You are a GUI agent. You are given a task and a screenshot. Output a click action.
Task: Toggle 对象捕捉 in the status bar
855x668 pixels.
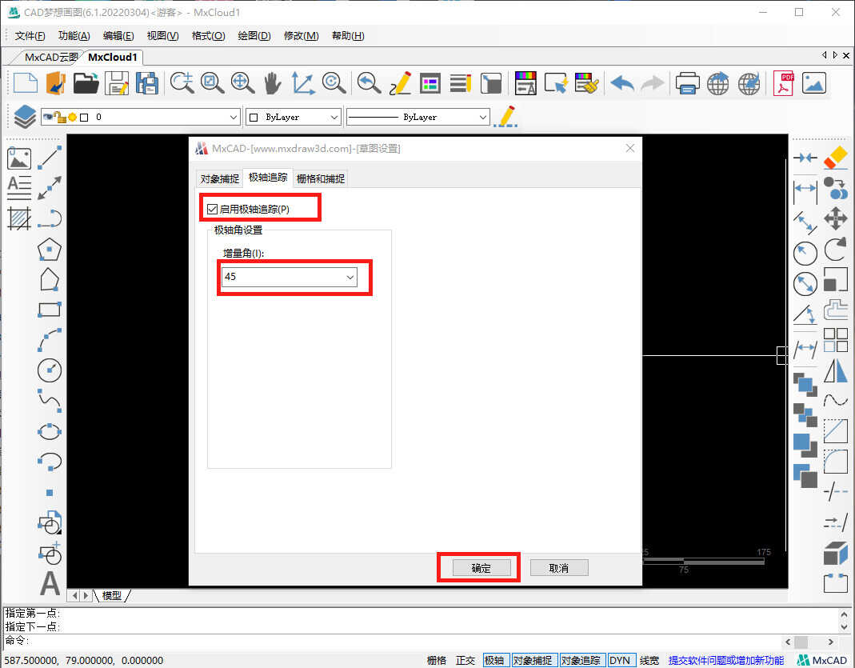coord(533,660)
